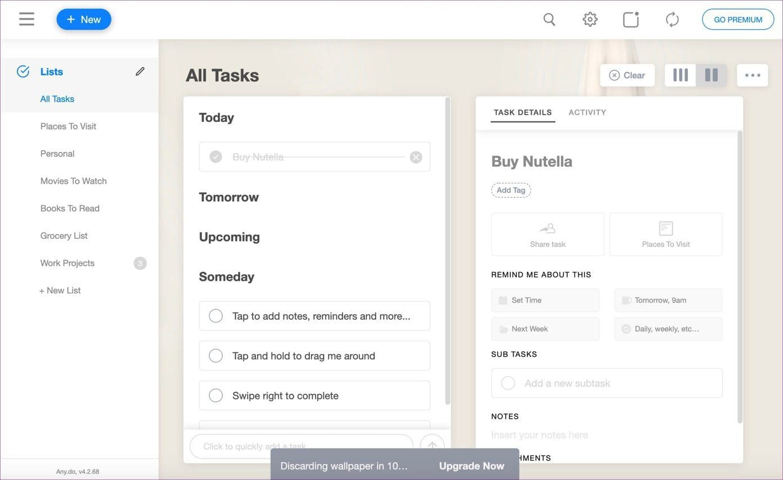Mark 'Swipe right to complete' as done
This screenshot has height=480, width=783.
click(x=215, y=396)
